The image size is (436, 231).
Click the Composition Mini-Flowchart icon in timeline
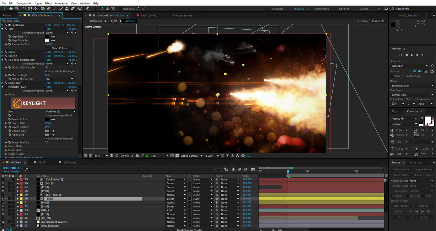218,169
